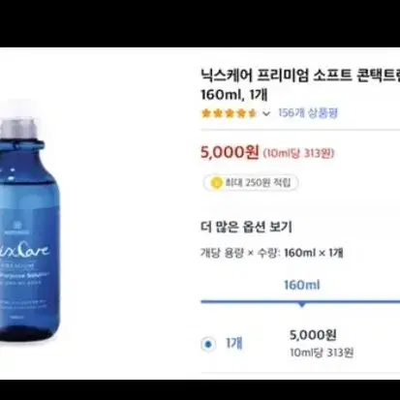Click the 개당 용량 × 수량 text line
This screenshot has width=400, height=400.
(x=272, y=253)
